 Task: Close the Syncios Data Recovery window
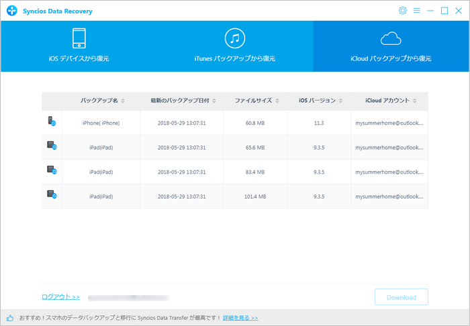459,11
